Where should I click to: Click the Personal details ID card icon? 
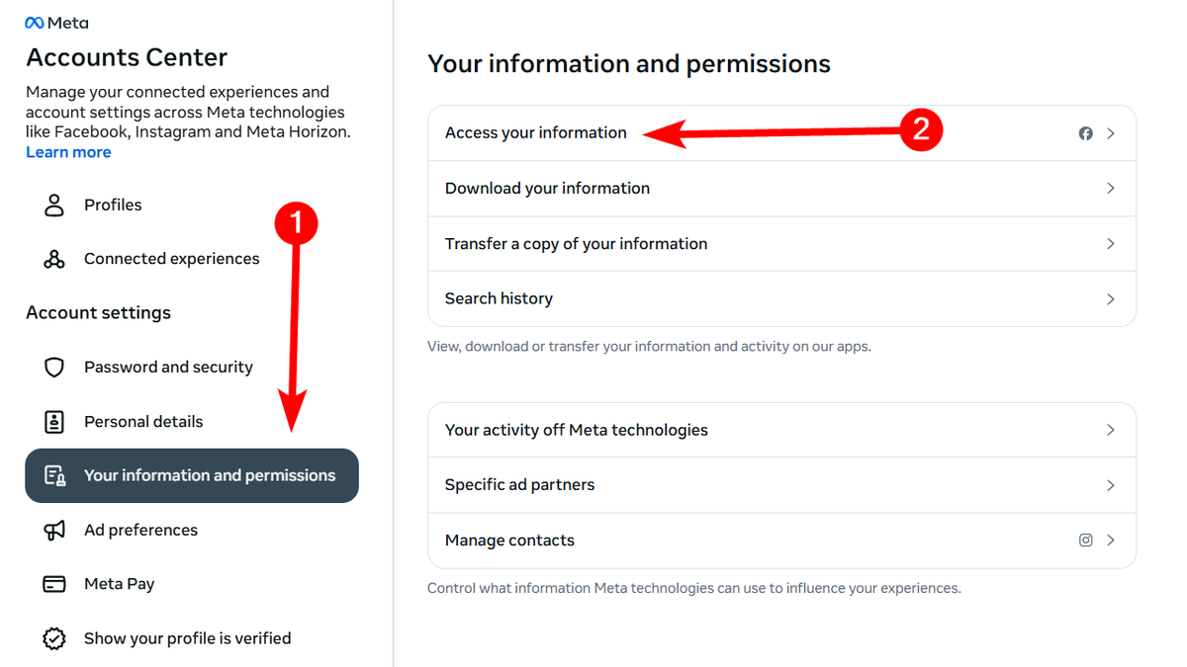coord(54,422)
